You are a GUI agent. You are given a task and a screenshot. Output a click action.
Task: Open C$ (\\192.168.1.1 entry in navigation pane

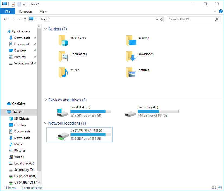[23, 182]
